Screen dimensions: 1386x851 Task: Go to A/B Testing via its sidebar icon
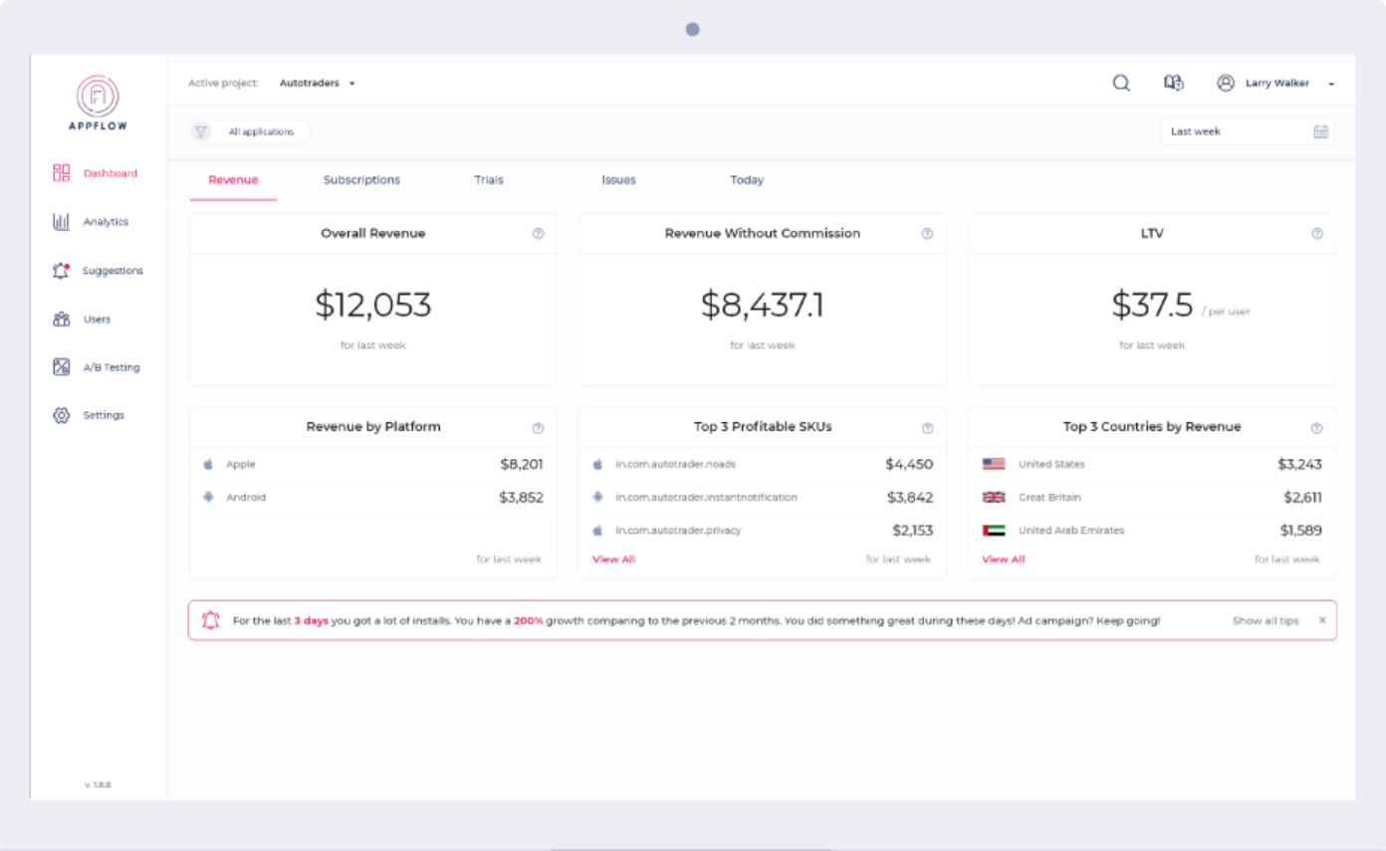point(60,366)
